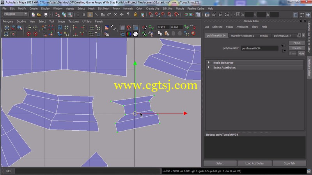
Task: Open the Channel Box / Layer Editor side tab
Action: pyautogui.click(x=309, y=37)
